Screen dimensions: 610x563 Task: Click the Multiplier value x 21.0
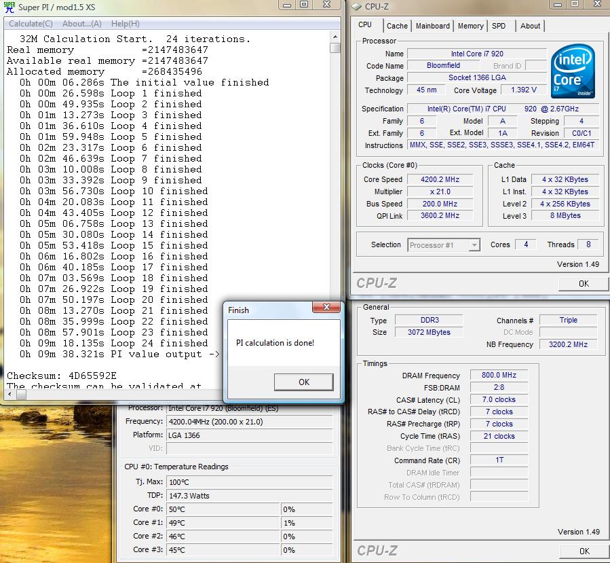tap(440, 192)
